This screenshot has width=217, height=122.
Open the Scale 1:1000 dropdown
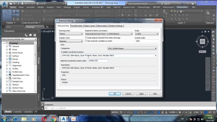point(146,34)
